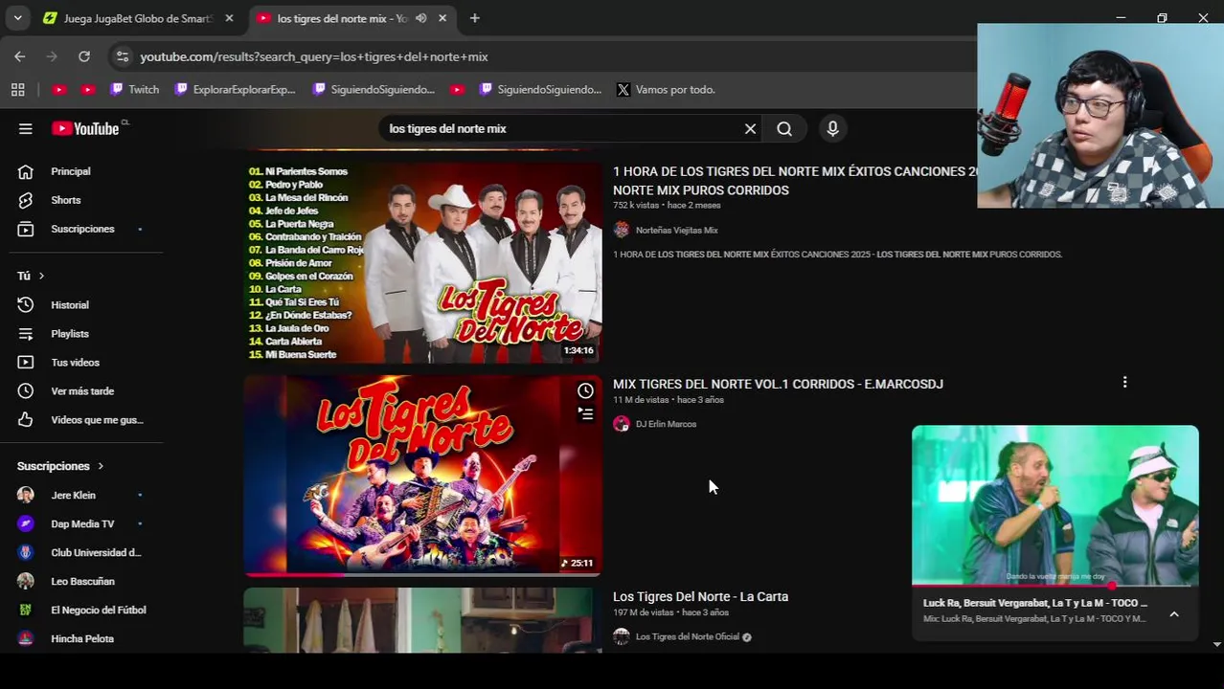Open the ExplorarExplorarExp bookmark
This screenshot has height=689, width=1224.
(x=236, y=89)
